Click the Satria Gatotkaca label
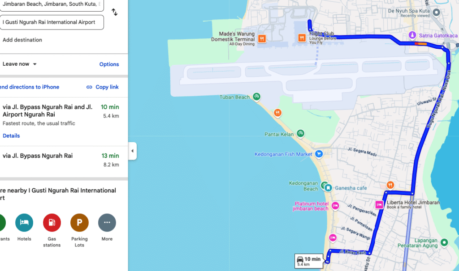This screenshot has height=271, width=459. [x=438, y=36]
